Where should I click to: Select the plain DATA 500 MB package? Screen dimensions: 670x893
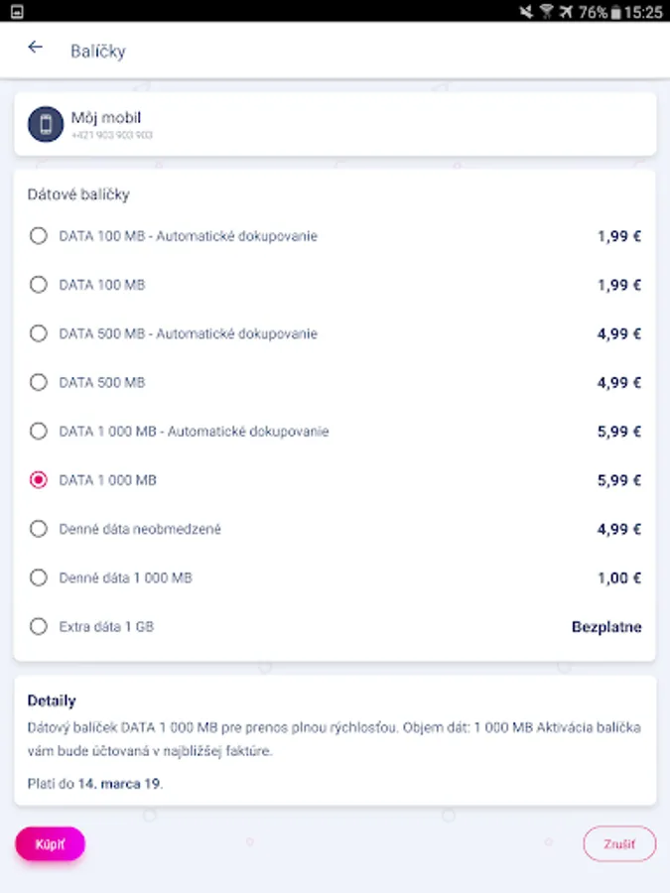(x=39, y=382)
